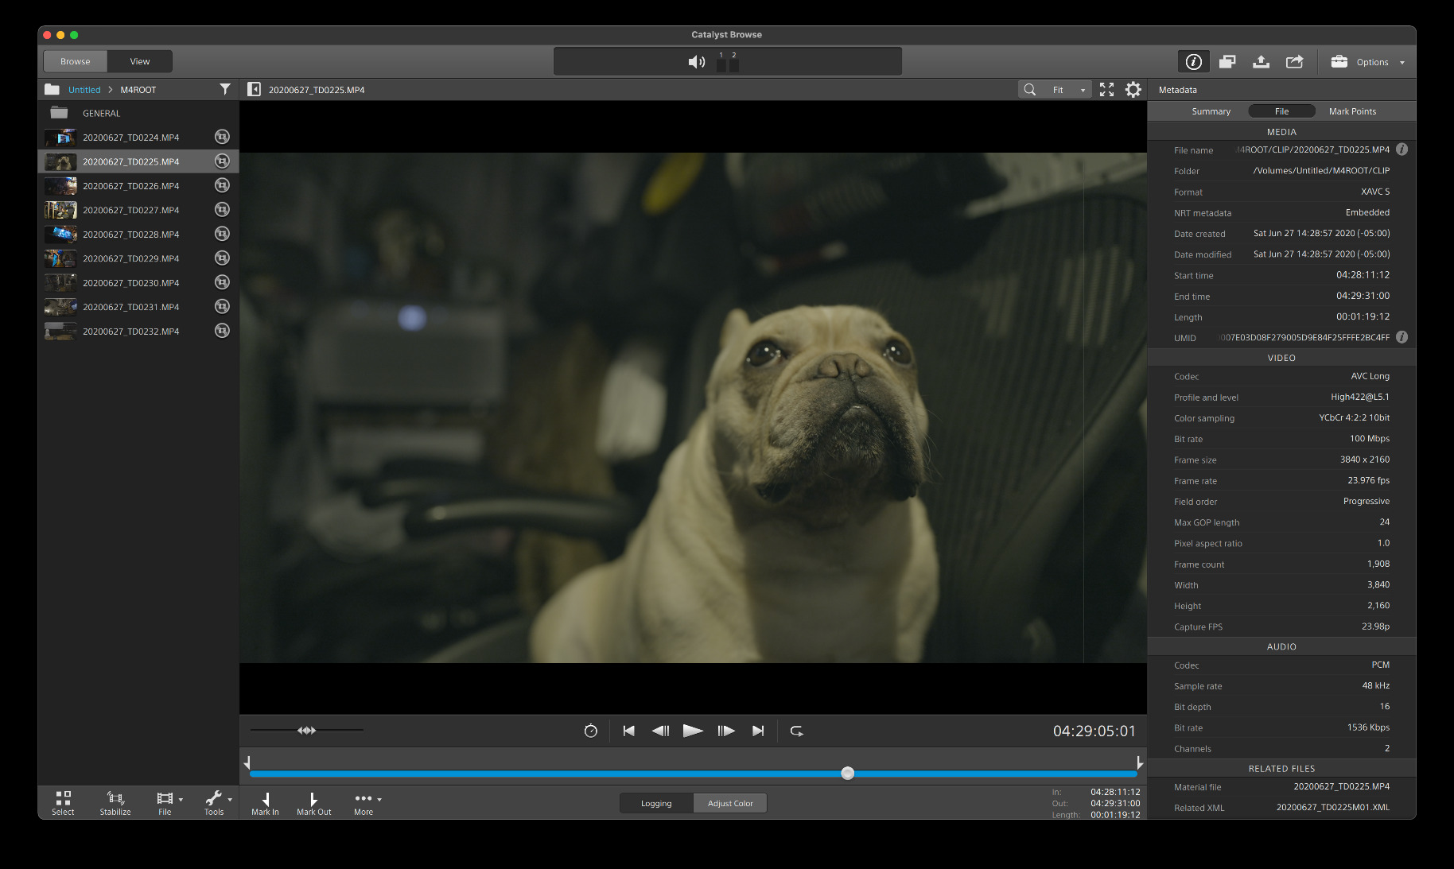Switch to Adjust Color mode
The image size is (1454, 869).
(729, 803)
